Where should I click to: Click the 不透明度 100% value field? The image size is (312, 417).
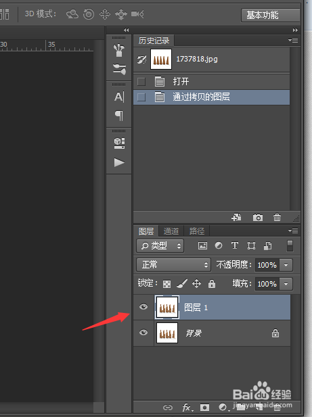[x=267, y=265]
